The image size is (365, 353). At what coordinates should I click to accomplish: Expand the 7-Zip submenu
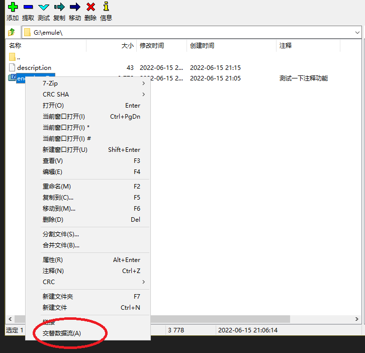click(x=143, y=83)
